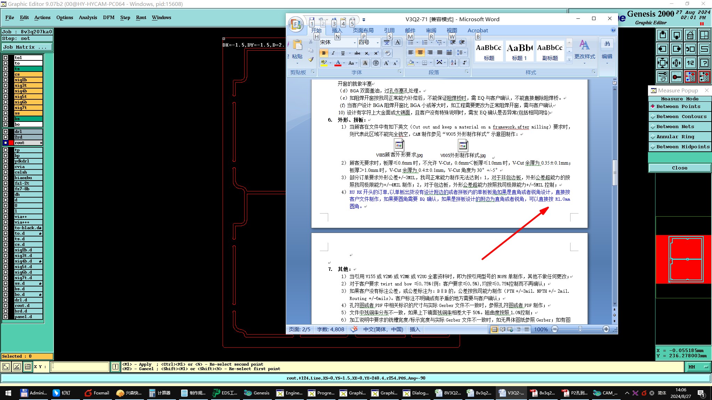Screen dimensions: 712x400
Task: Click the pan up icon in Genesis toolbar
Action: point(663,35)
